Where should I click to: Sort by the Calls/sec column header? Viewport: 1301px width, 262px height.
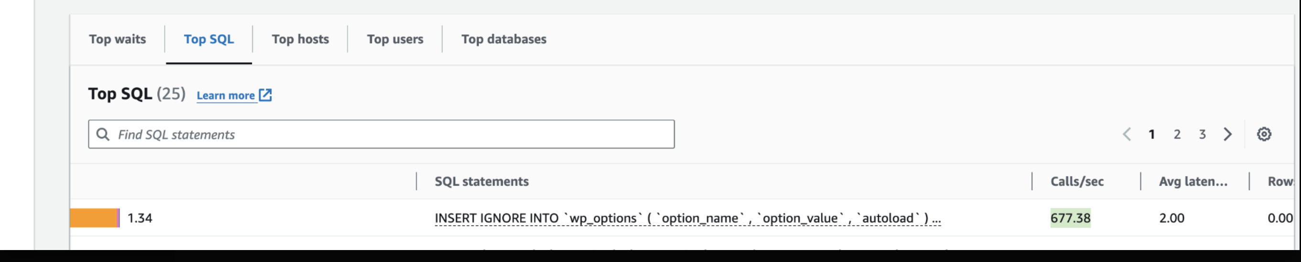coord(1077,181)
